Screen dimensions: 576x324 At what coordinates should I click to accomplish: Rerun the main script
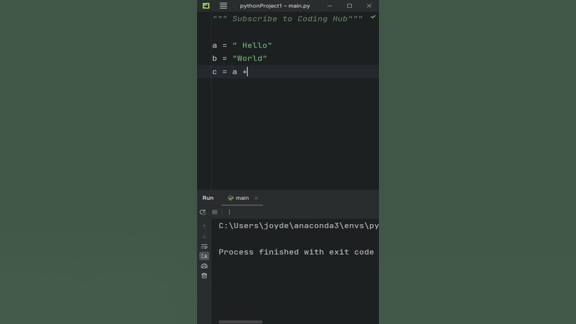click(x=203, y=212)
